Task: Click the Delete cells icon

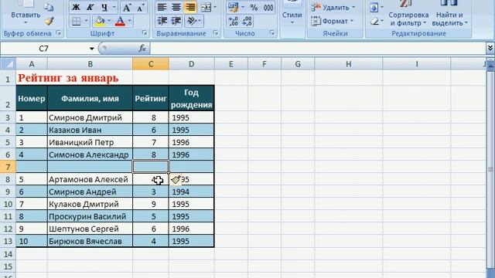Action: point(316,7)
